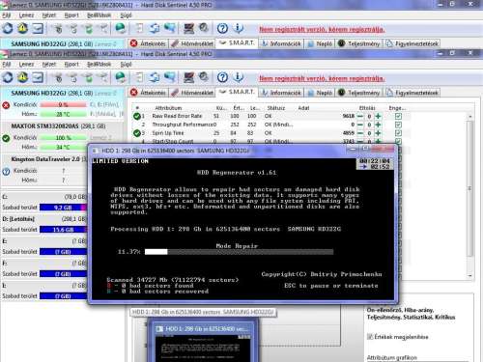The width and height of the screenshot is (483, 362).
Task: Switch to the Figyelmeztetések tab in the front window
Action: 412,93
